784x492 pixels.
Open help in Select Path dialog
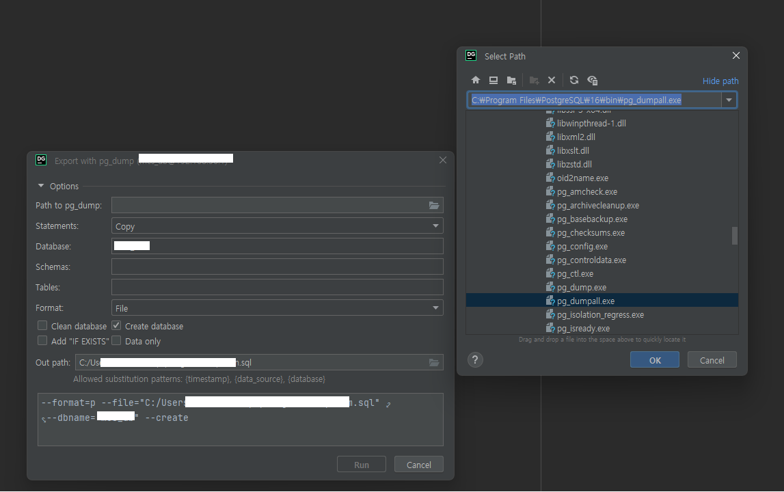(475, 360)
